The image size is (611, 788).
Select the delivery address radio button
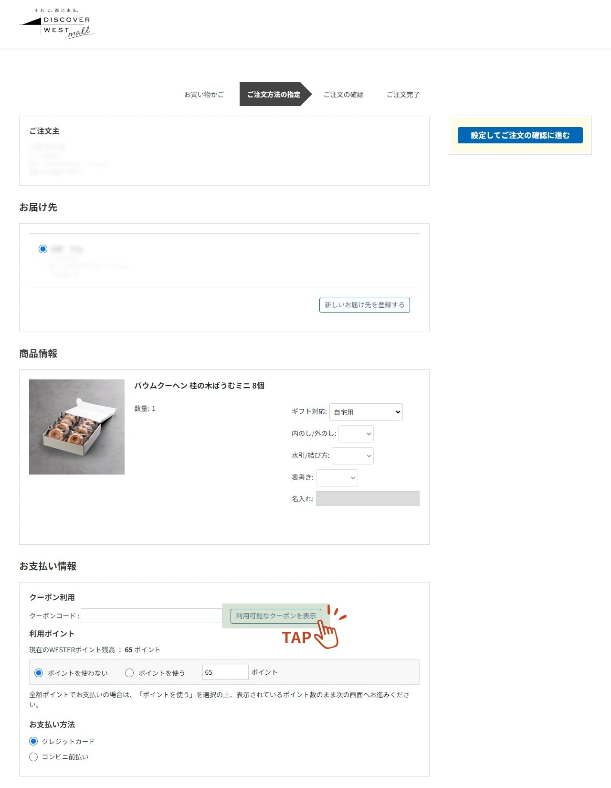coord(43,249)
